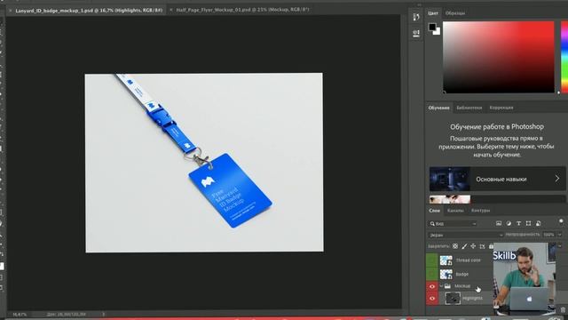Image resolution: width=568 pixels, height=320 pixels.
Task: Filter layers by pixel layers icon
Action: pos(499,223)
